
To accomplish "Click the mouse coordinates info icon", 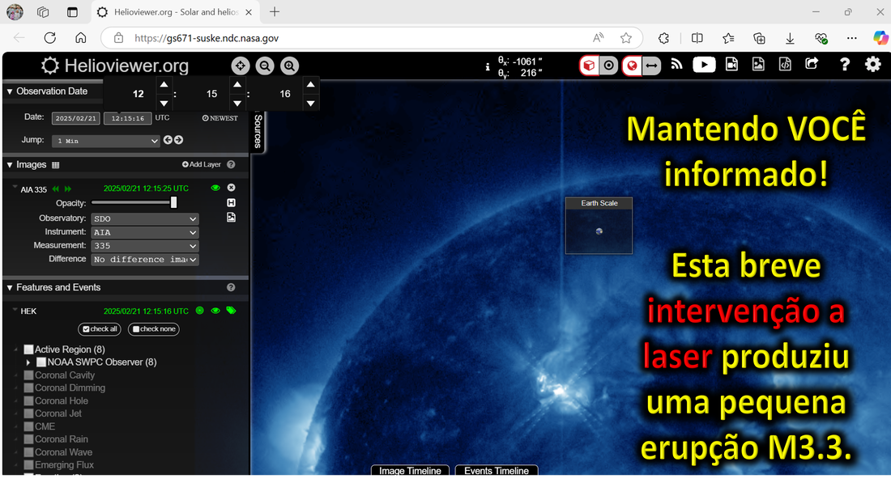I will (487, 67).
